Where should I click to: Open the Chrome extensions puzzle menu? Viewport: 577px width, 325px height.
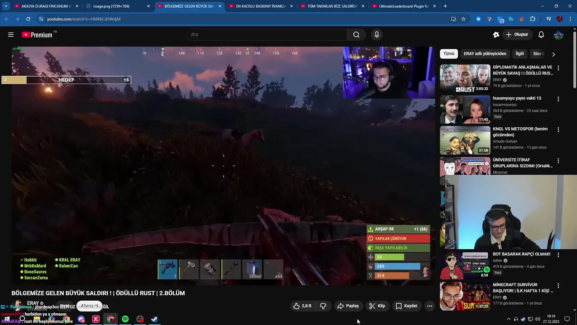(x=533, y=19)
